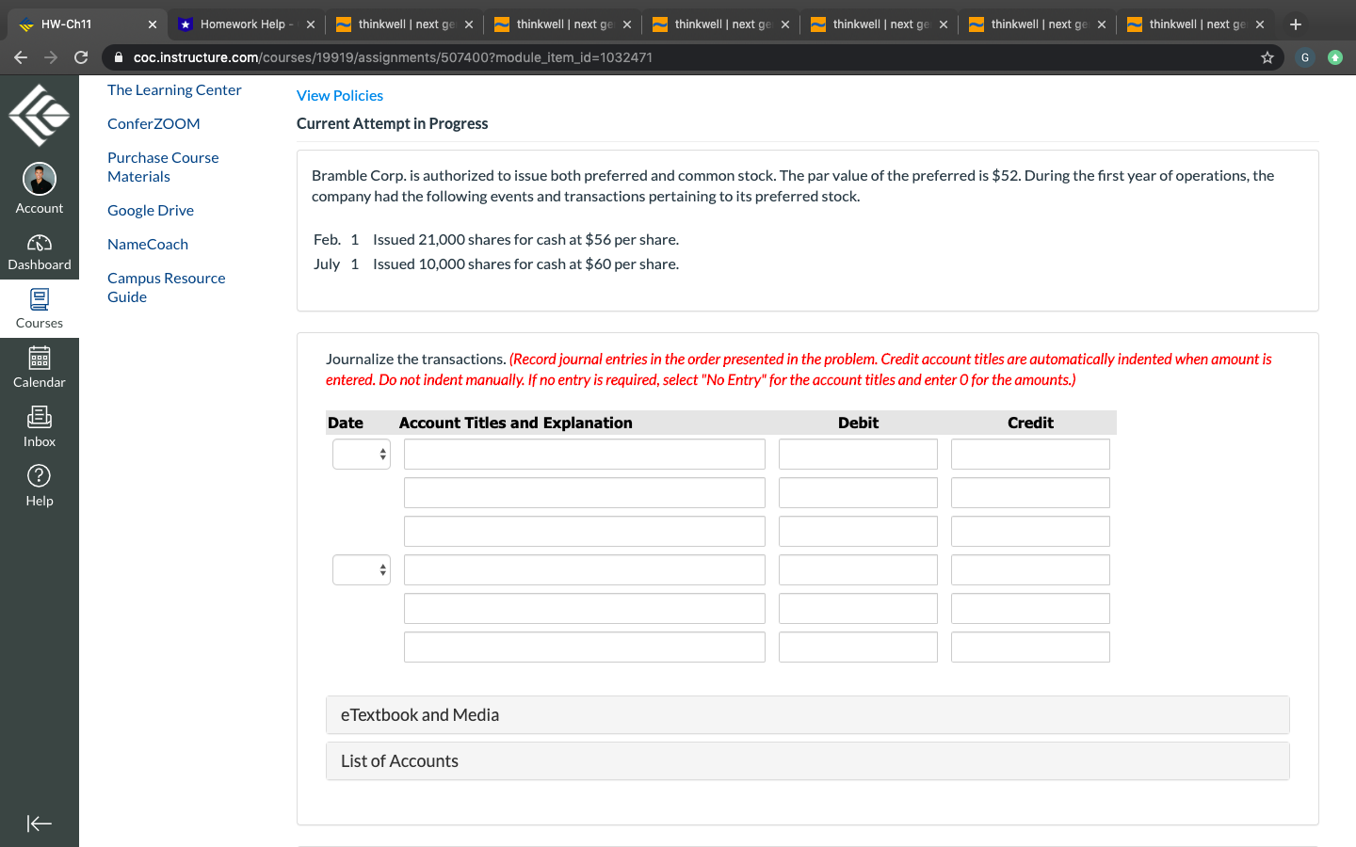Open the Help question-mark icon
Screen dimensions: 1356x847
coord(40,476)
